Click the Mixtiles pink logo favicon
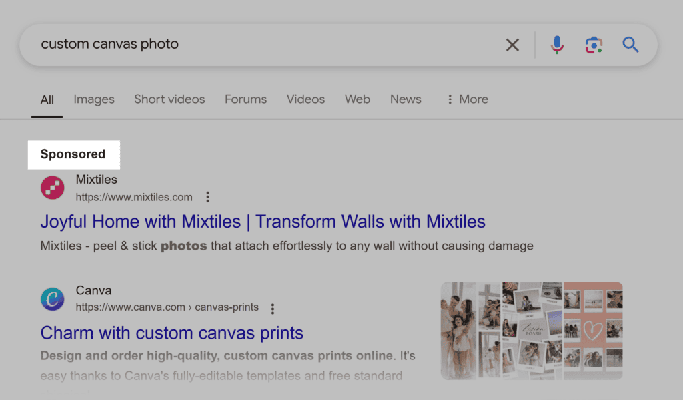The image size is (683, 400). point(53,188)
